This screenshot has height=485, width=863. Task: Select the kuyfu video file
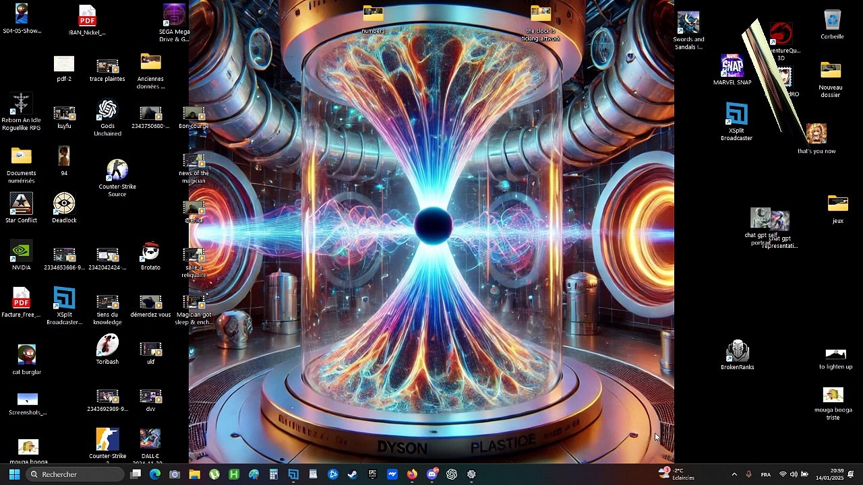64,117
